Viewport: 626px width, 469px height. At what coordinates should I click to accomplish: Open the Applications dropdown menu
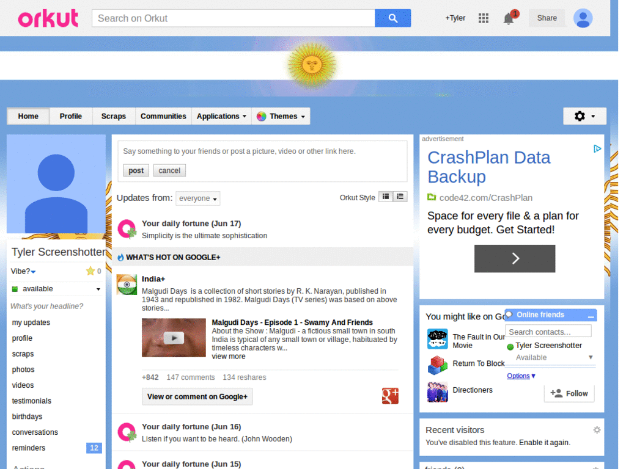pos(221,116)
